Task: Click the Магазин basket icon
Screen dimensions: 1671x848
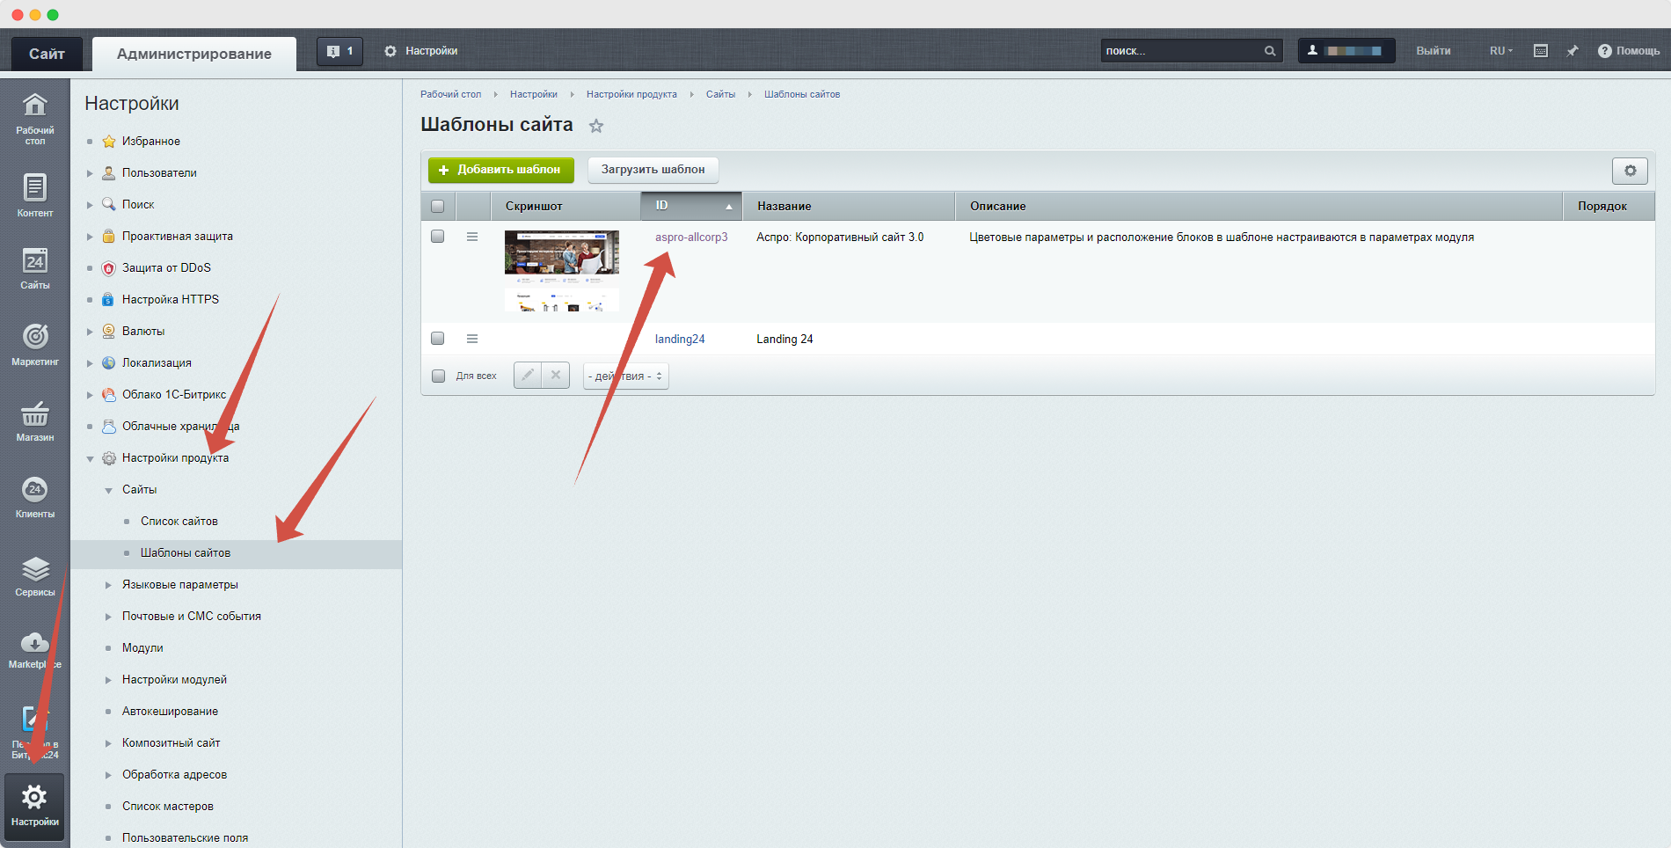Action: pyautogui.click(x=34, y=420)
